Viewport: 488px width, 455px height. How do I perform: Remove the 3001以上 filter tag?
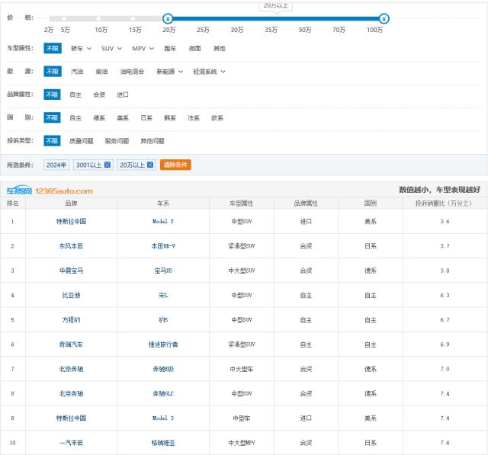point(108,165)
